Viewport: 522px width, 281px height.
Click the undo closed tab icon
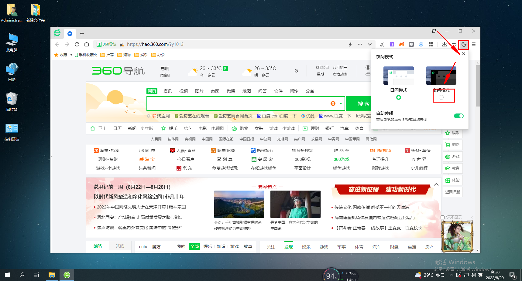pyautogui.click(x=454, y=44)
